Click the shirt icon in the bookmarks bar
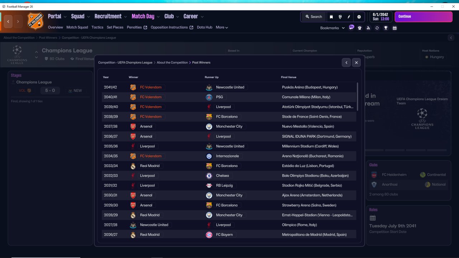Viewport: 459px width, 258px height. (360, 28)
